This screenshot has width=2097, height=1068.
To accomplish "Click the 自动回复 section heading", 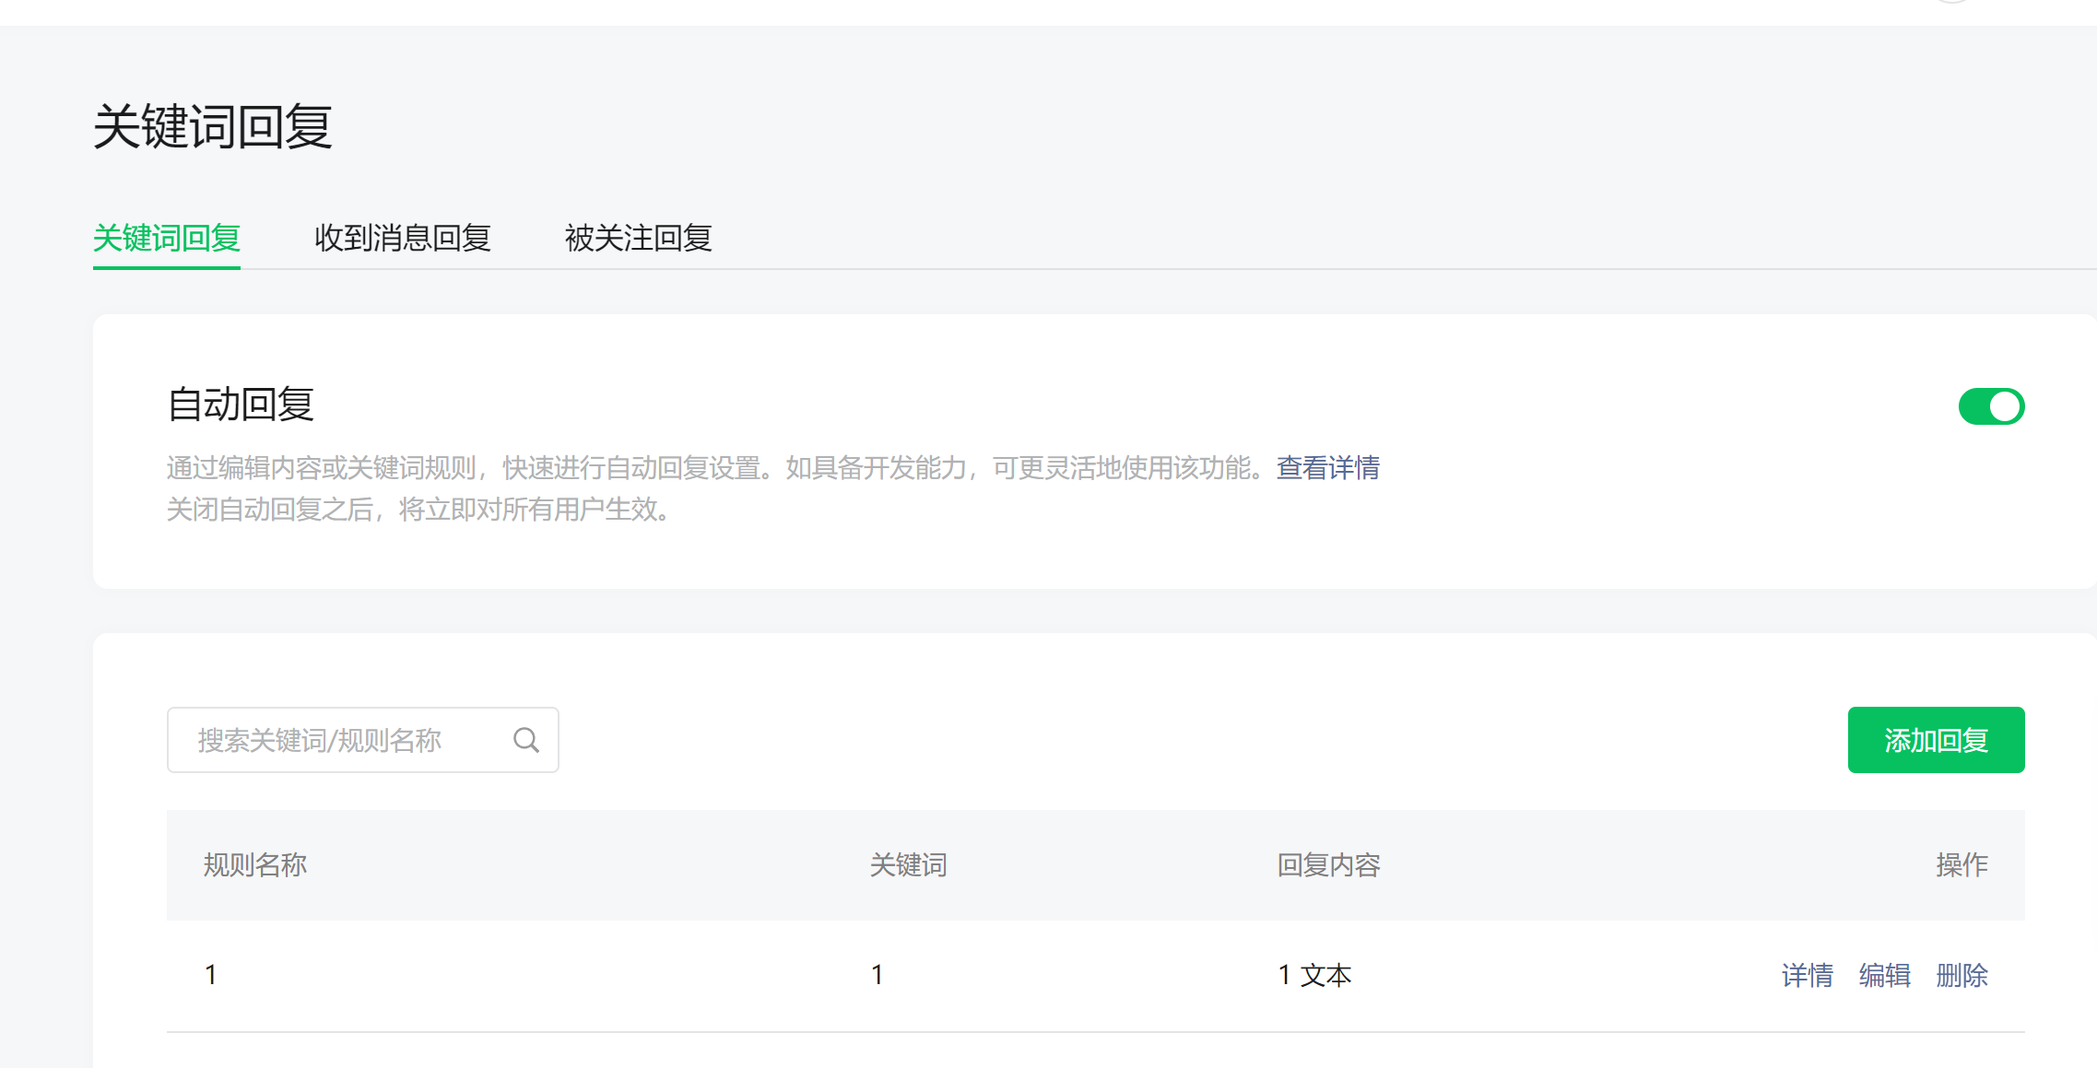I will point(241,405).
